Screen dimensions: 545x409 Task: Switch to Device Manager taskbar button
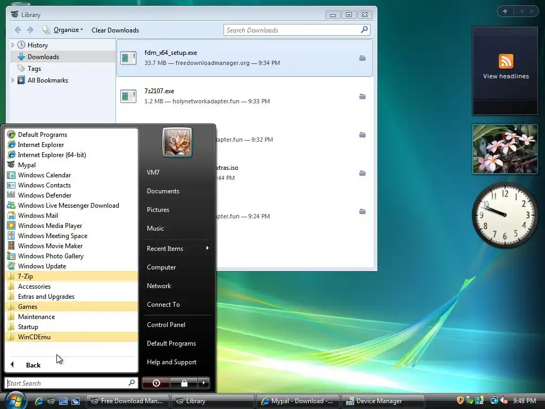(x=383, y=401)
